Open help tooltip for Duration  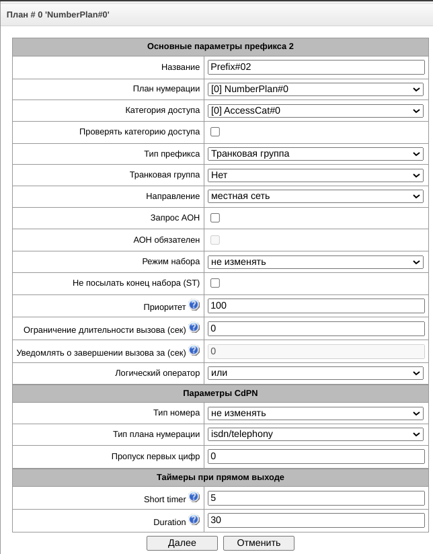194,520
